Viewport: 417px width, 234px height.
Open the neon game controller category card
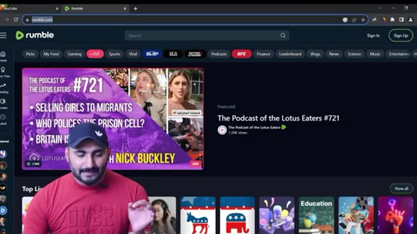coord(395,215)
